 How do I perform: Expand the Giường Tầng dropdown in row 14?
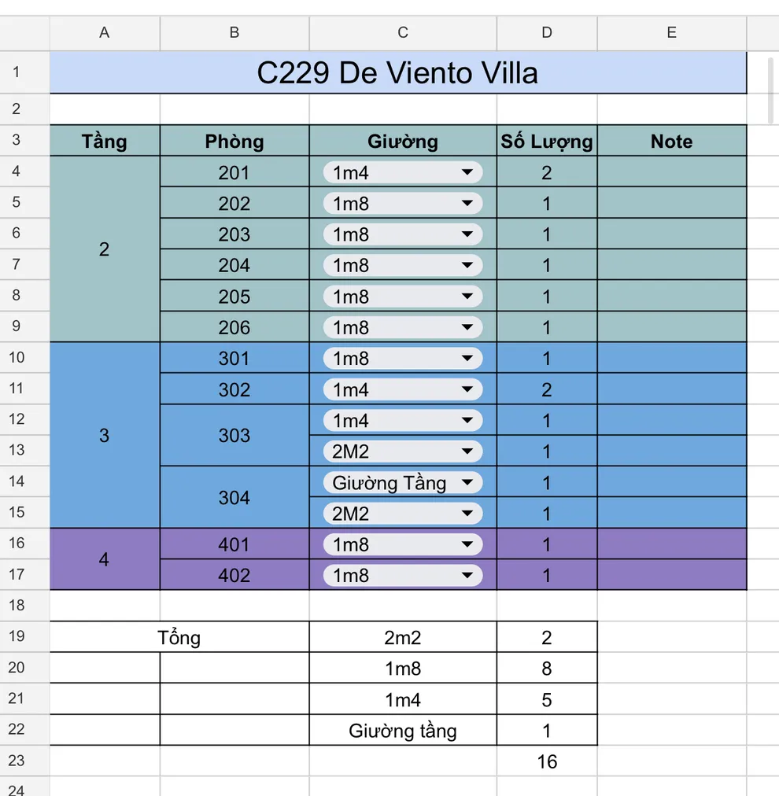[x=467, y=483]
